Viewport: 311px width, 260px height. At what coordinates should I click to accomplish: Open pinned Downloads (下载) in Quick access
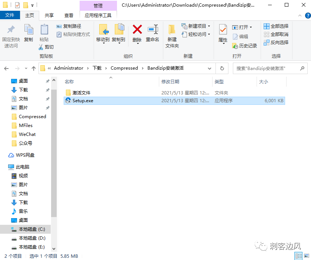[23, 90]
